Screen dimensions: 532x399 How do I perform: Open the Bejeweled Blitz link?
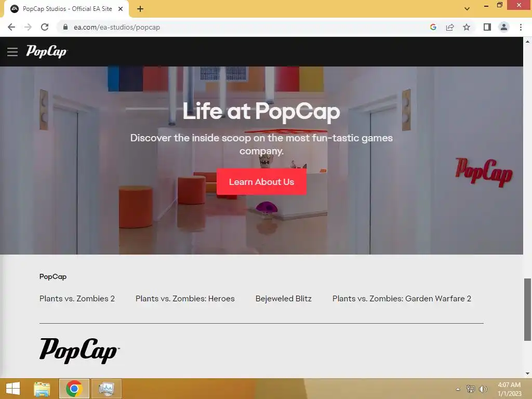pos(283,299)
